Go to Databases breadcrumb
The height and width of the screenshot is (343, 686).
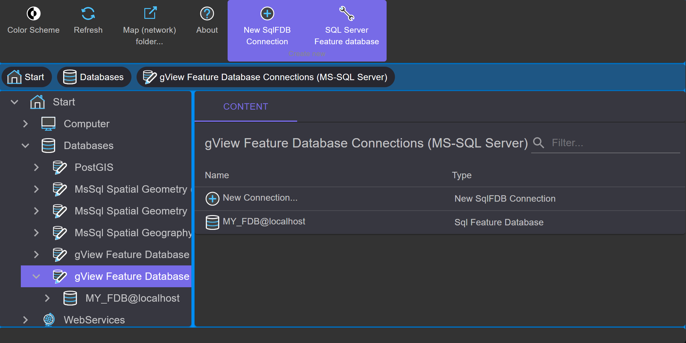[94, 77]
